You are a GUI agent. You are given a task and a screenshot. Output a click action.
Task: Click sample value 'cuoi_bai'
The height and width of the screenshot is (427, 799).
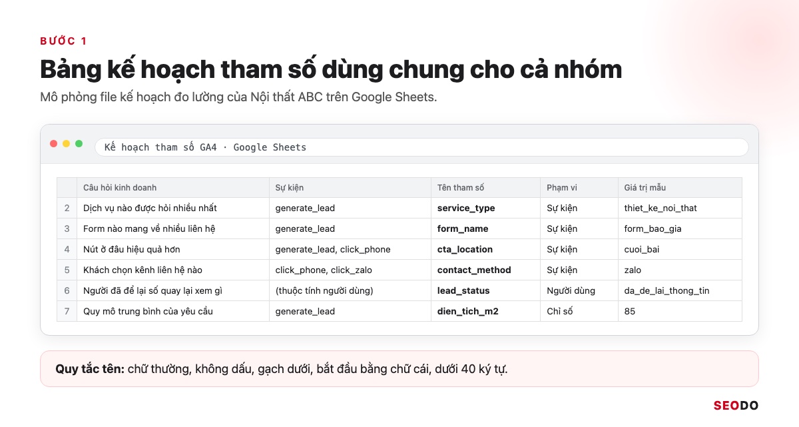click(x=680, y=249)
